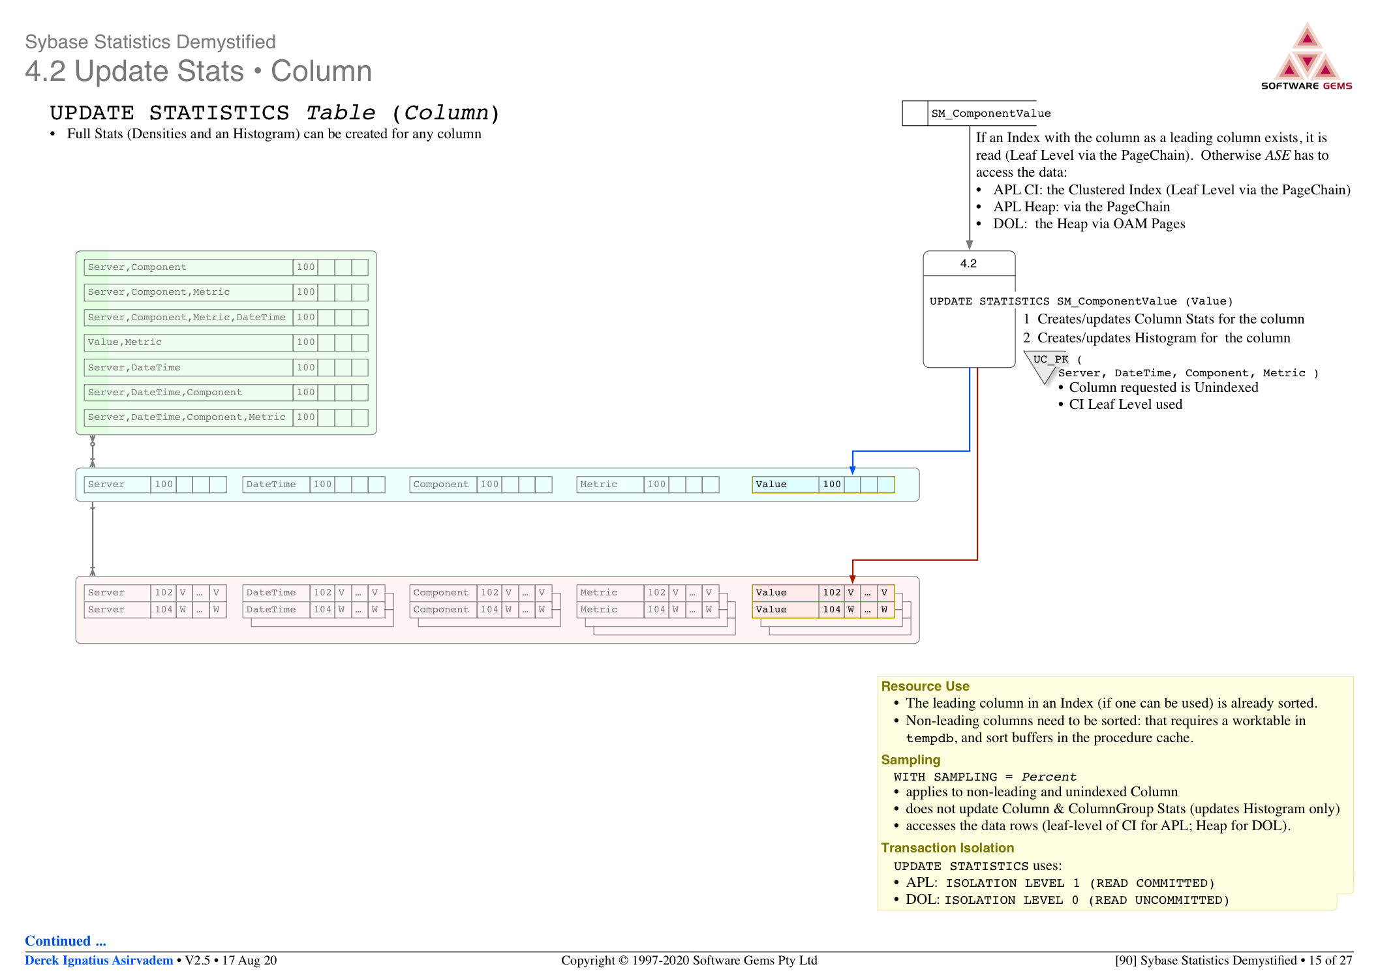Click the Component 100 column stats box
Viewport: 1378px width, 973px height.
pyautogui.click(x=481, y=485)
